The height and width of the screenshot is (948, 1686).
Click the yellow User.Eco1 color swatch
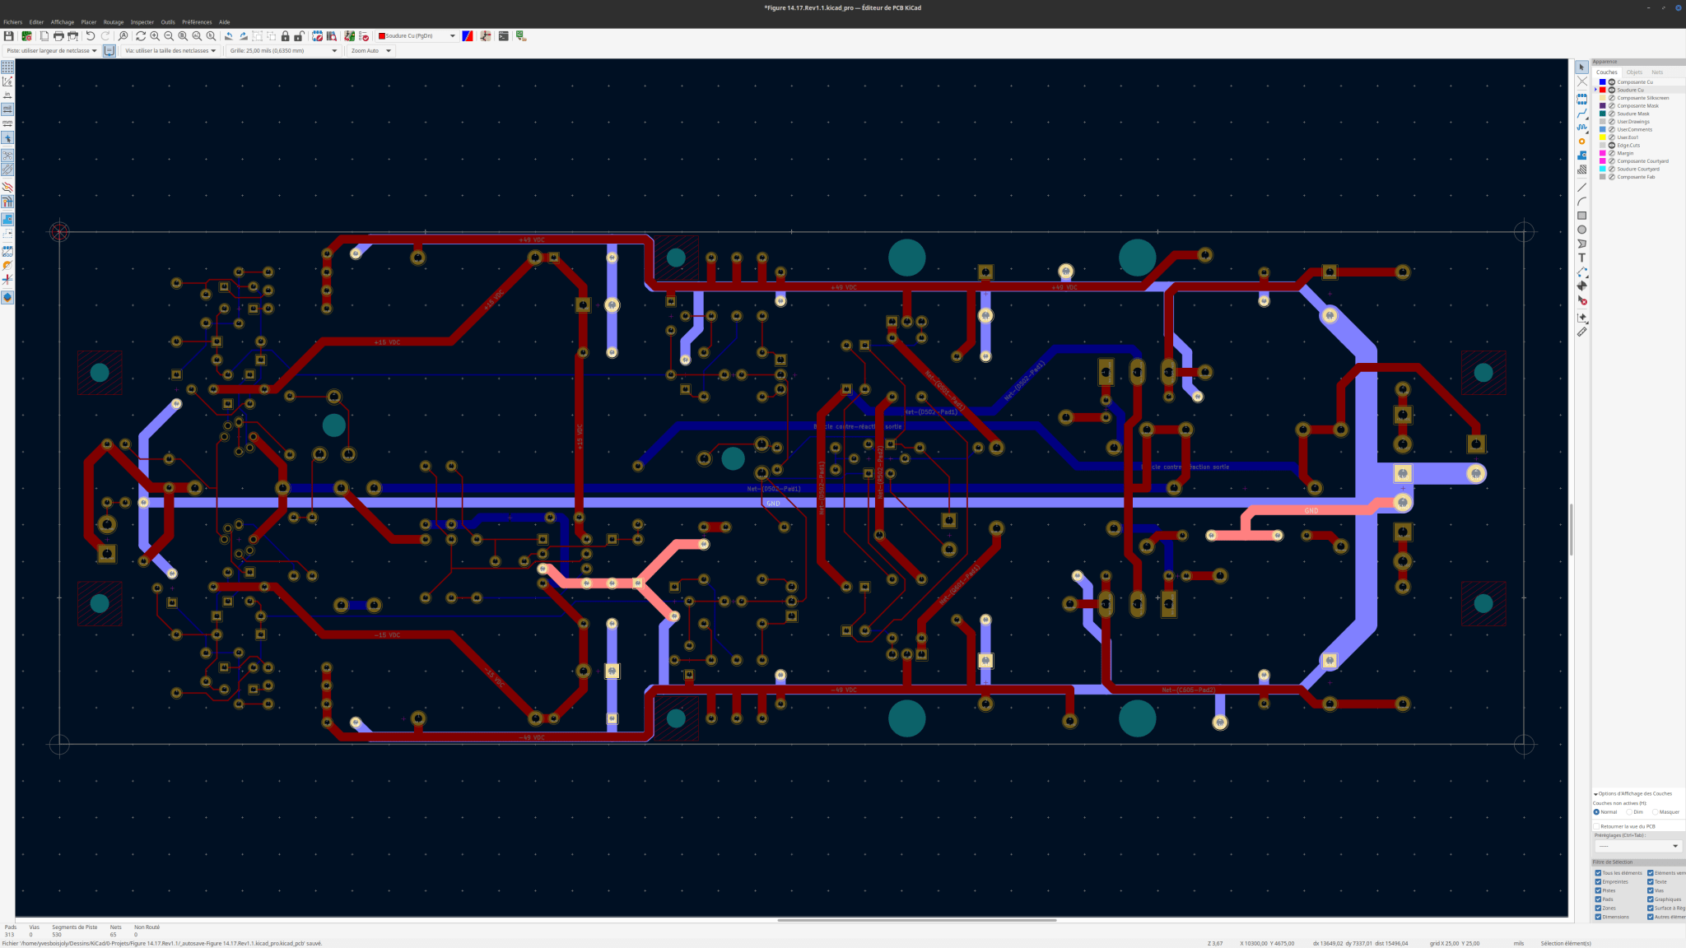(1602, 137)
